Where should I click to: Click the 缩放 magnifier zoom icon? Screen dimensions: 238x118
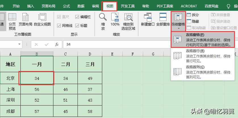point(103,22)
